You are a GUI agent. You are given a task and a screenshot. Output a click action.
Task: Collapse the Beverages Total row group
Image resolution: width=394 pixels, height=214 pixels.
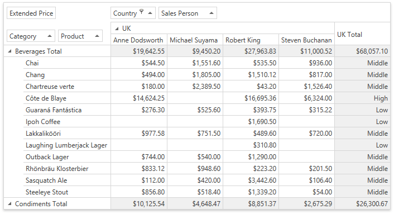pyautogui.click(x=9, y=51)
